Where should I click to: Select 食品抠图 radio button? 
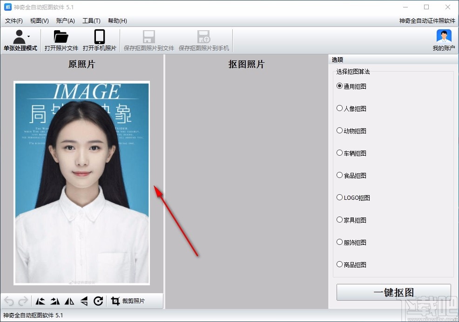point(339,175)
